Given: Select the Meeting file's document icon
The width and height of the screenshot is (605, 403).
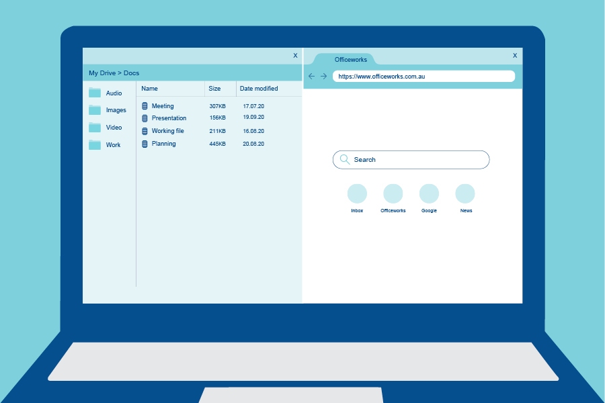Looking at the screenshot, I should (x=145, y=105).
